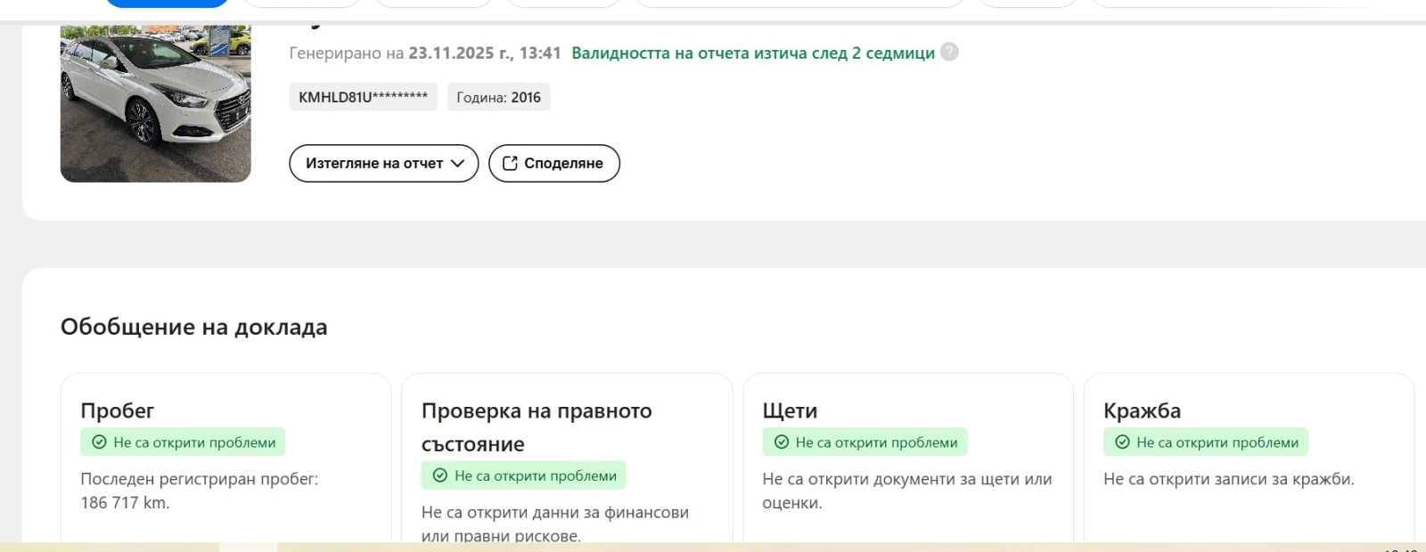Click the Щети 'Не са открити проблеми' badge
The width and height of the screenshot is (1426, 552).
point(865,442)
